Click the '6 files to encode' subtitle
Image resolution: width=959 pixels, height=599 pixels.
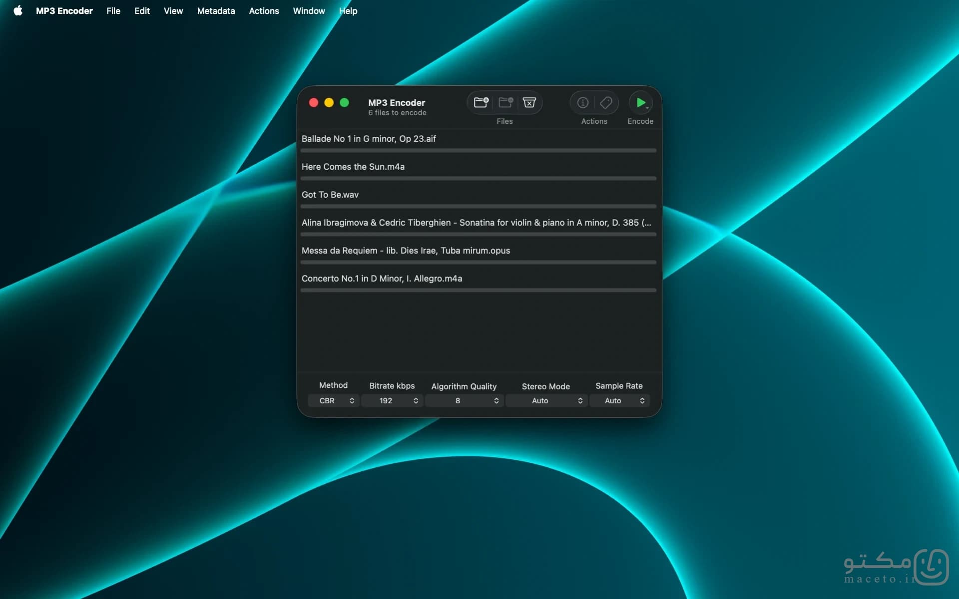pyautogui.click(x=397, y=113)
